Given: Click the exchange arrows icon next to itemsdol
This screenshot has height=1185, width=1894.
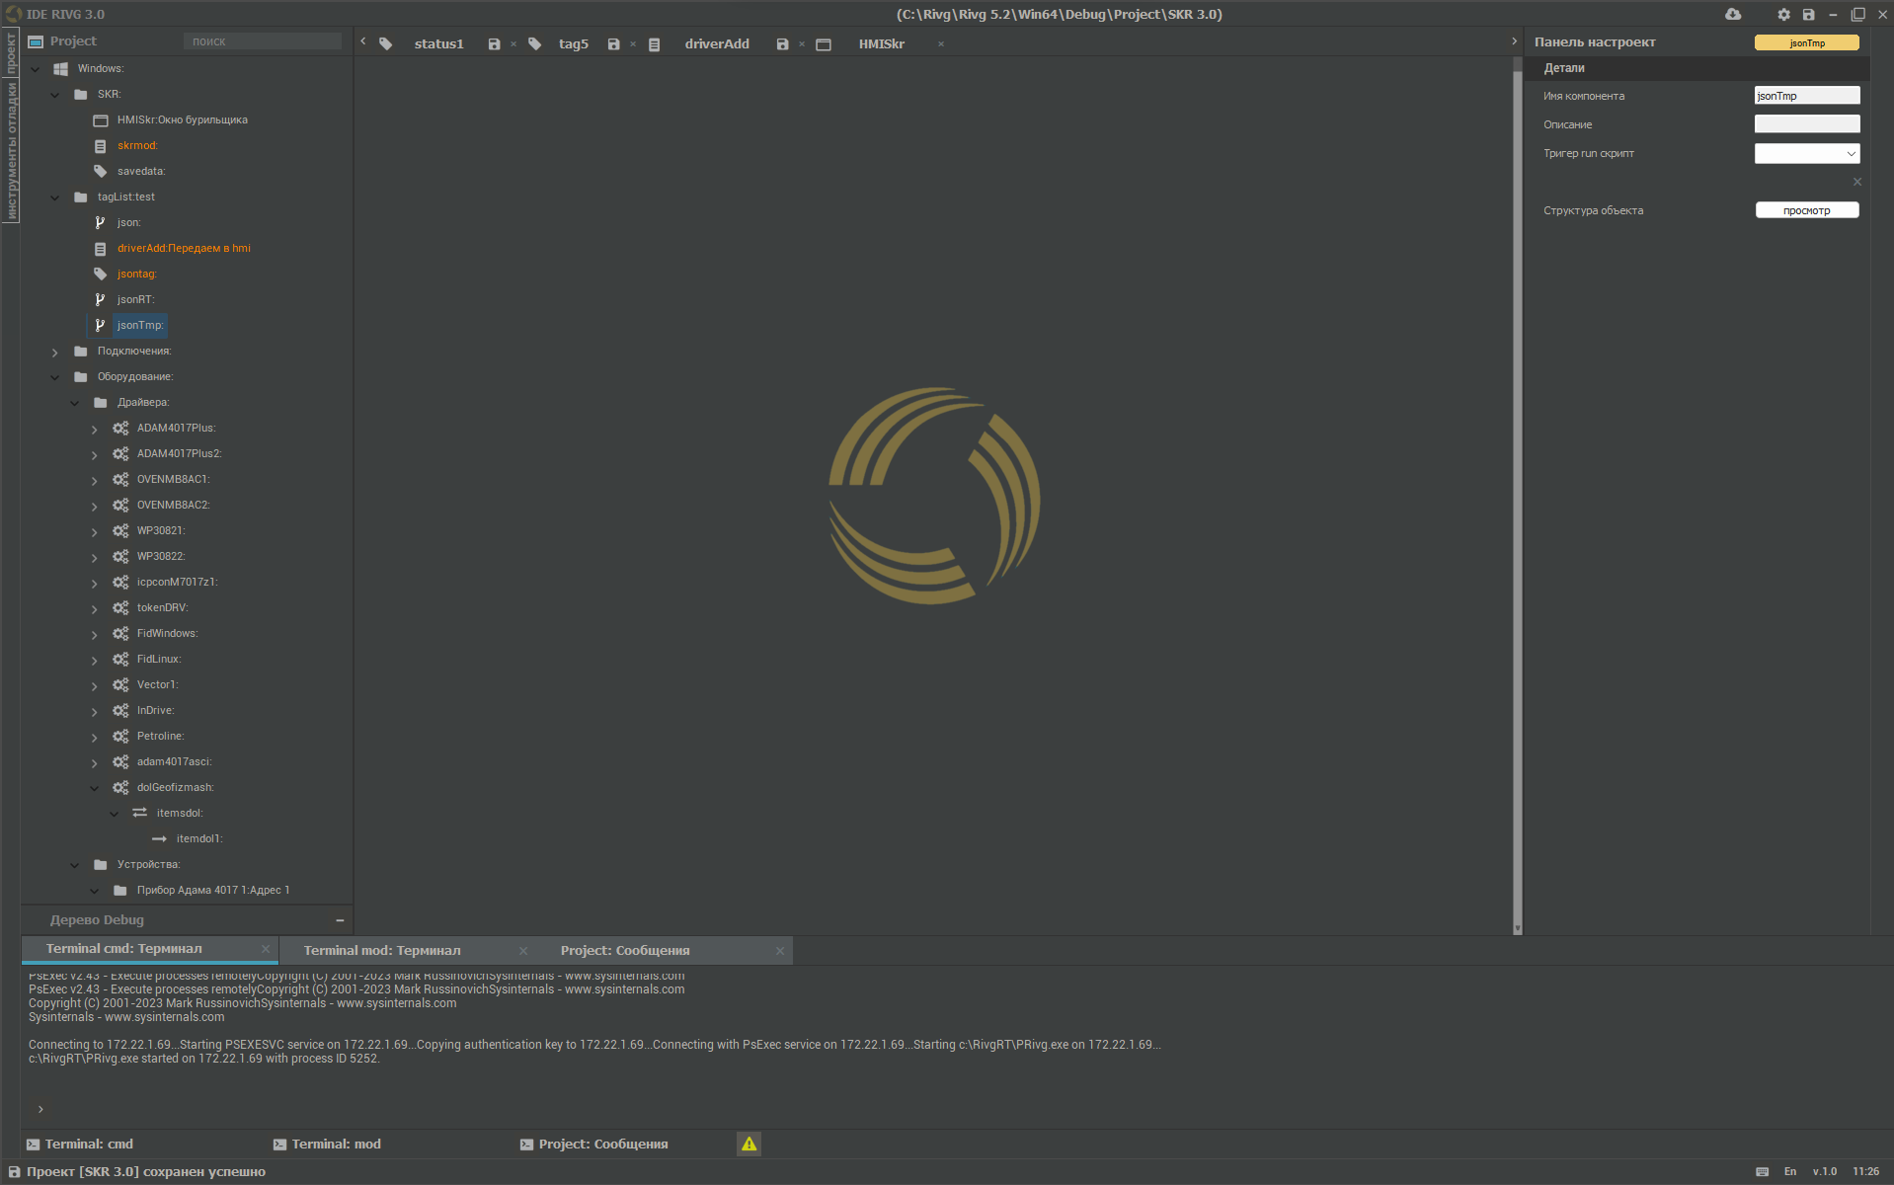Looking at the screenshot, I should [x=139, y=814].
